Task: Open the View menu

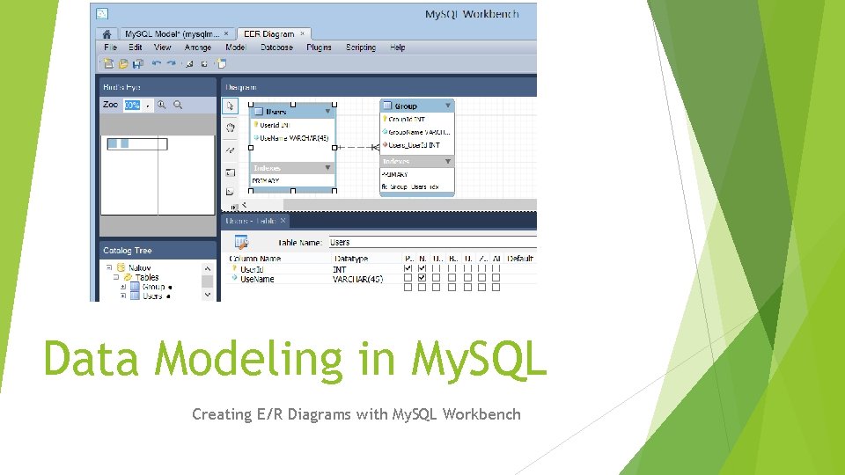Action: pyautogui.click(x=162, y=47)
